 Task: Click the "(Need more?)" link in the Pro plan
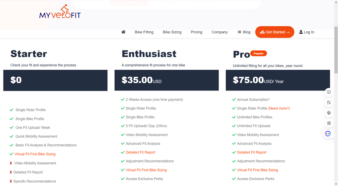click(279, 108)
